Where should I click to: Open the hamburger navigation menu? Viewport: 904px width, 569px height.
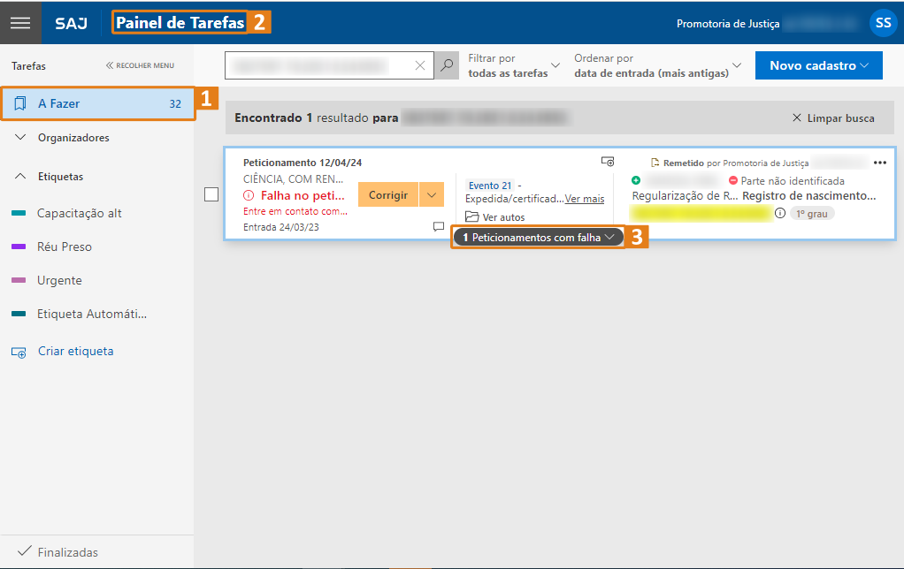(21, 22)
